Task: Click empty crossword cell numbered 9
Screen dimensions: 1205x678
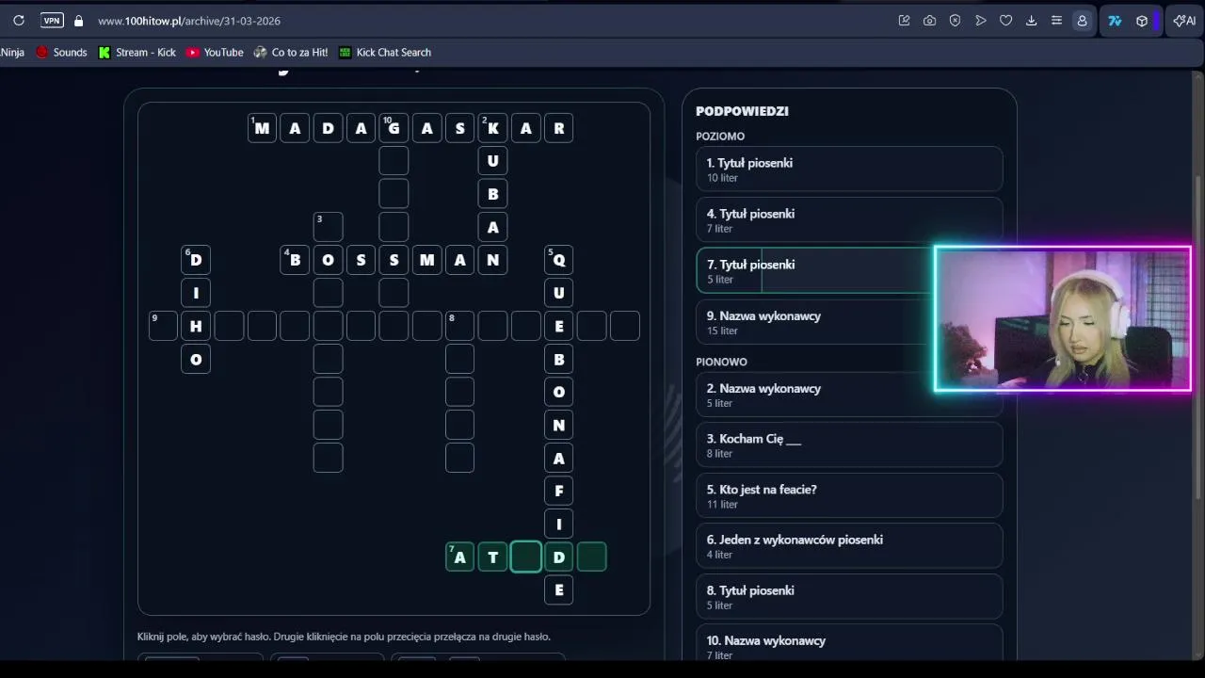Action: [164, 326]
